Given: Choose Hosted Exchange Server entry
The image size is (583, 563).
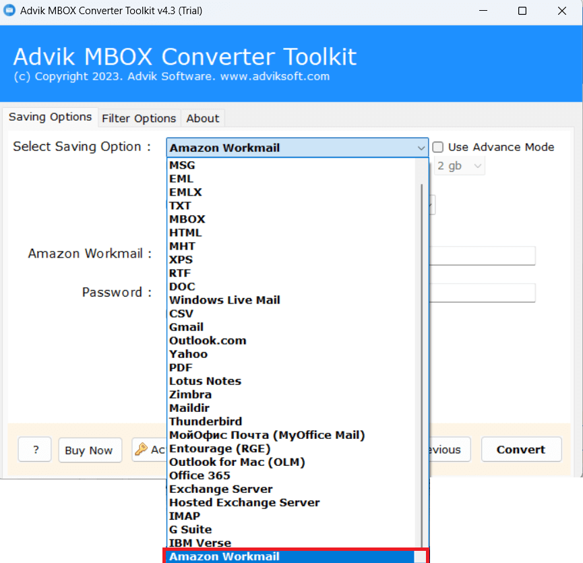Looking at the screenshot, I should 291,503.
